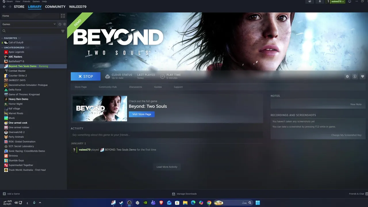Viewport: 368px width, 207px height.
Task: Select Overwatch 2 in the library
Action: [16, 132]
